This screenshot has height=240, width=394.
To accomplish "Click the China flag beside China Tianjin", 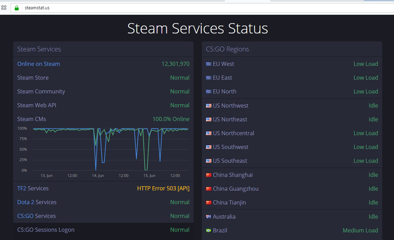I will pyautogui.click(x=208, y=203).
